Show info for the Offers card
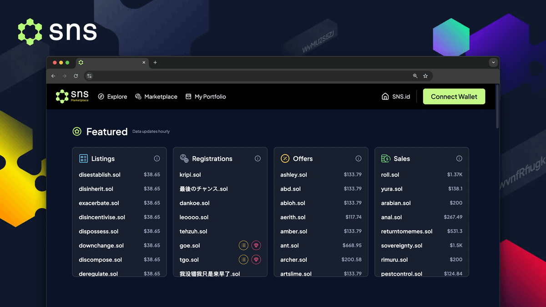The image size is (546, 307). (359, 159)
